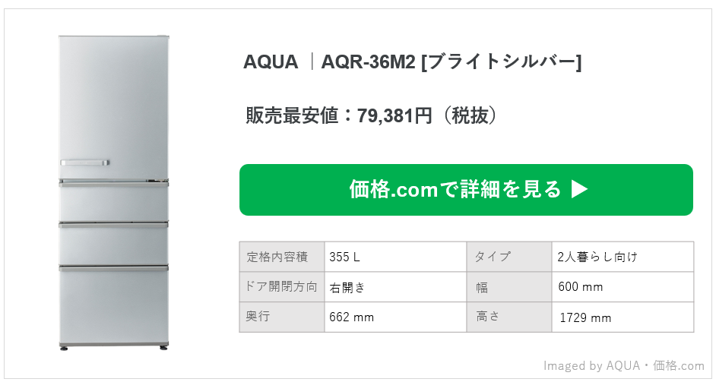Click the 355 L capacity value cell

tap(395, 257)
